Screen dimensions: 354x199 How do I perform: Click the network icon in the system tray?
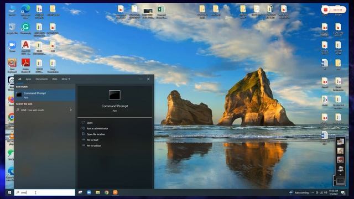coord(321,192)
